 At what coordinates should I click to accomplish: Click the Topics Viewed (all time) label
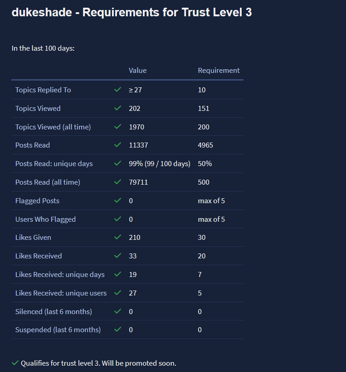53,127
